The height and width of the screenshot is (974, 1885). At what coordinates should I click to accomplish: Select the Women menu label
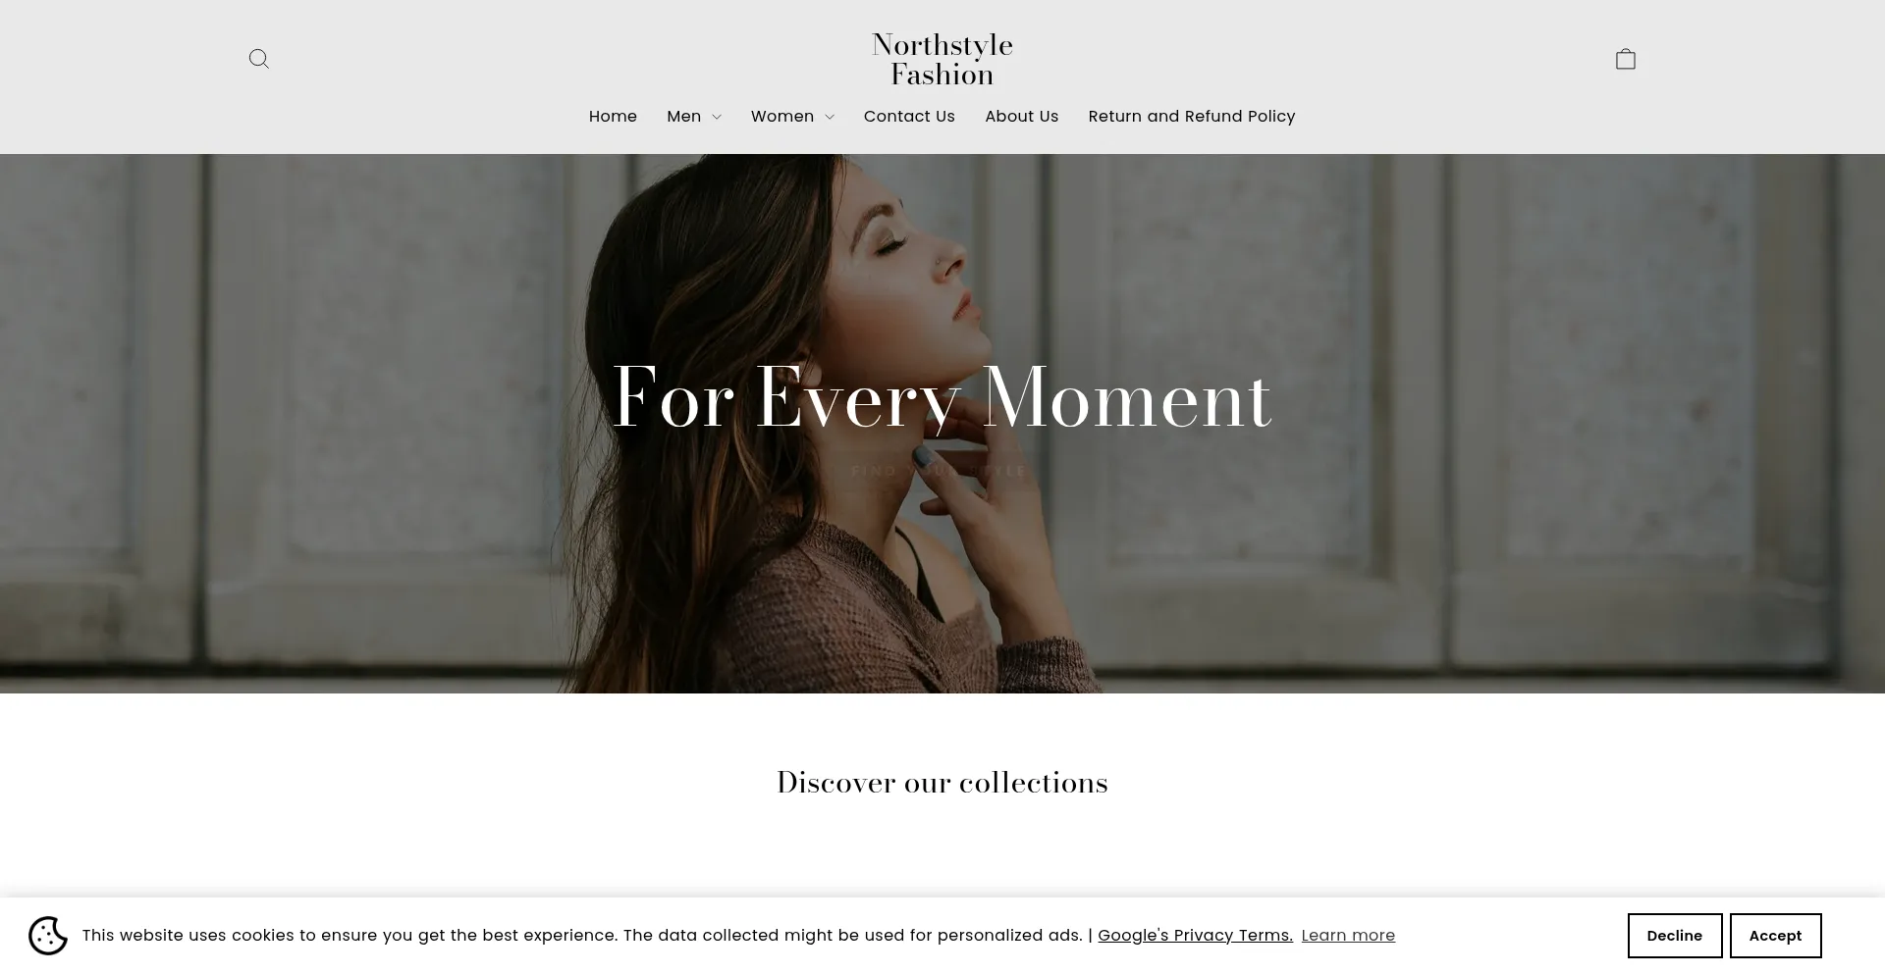pyautogui.click(x=782, y=116)
